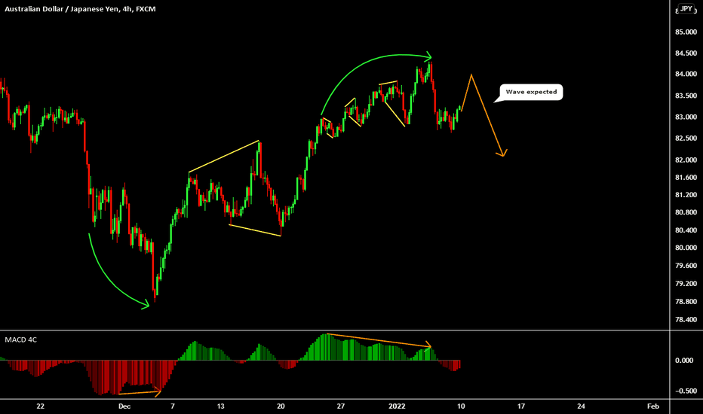Click the Australian Dollar / Japanese Yen chart title
703x414 pixels.
pos(80,9)
